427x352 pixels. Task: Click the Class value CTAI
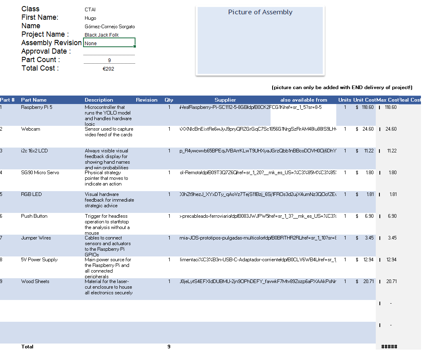90,10
